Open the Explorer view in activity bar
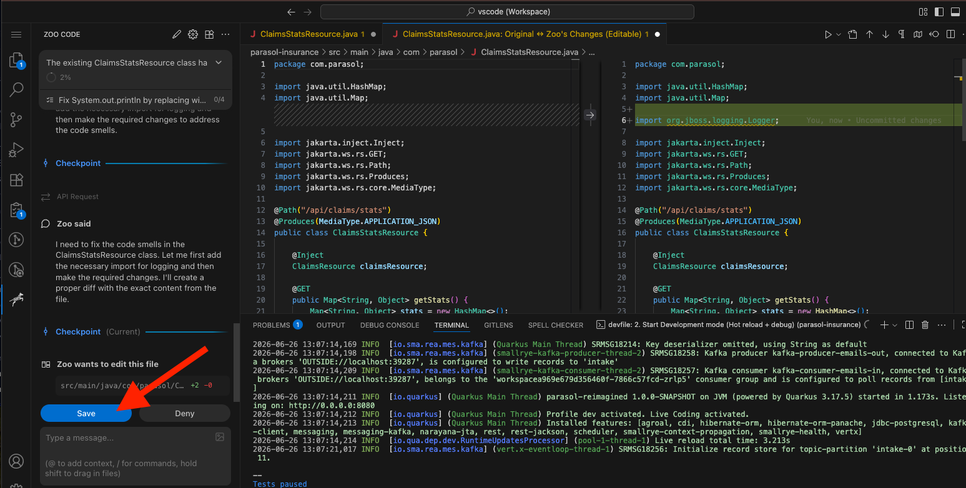The image size is (966, 488). [16, 61]
